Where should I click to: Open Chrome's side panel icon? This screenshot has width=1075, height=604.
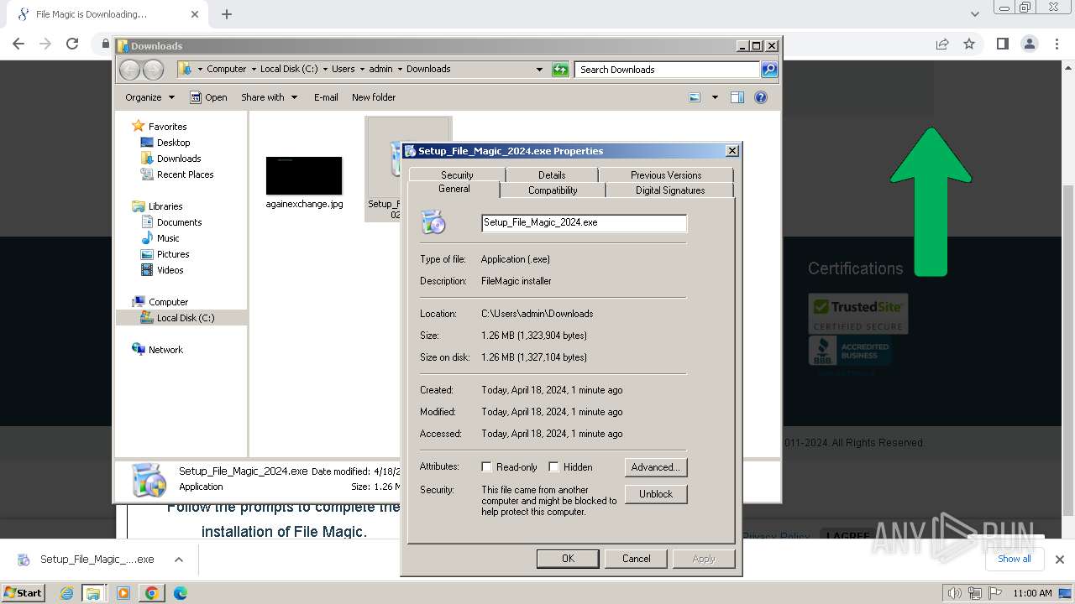point(1002,44)
